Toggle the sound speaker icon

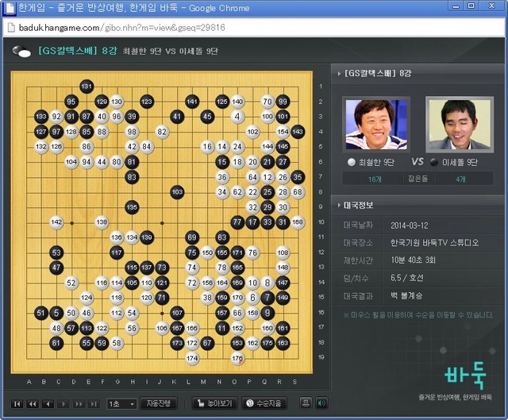click(321, 403)
